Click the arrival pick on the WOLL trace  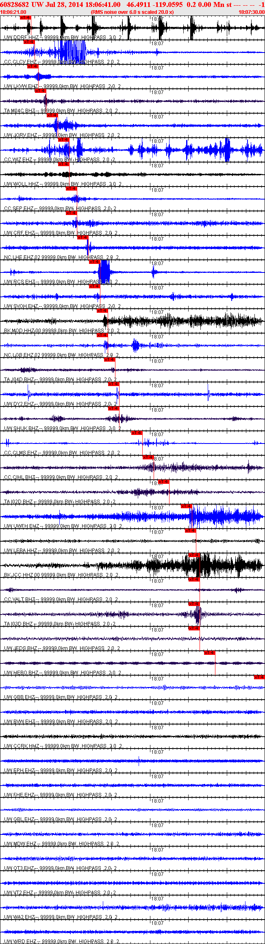63,164
